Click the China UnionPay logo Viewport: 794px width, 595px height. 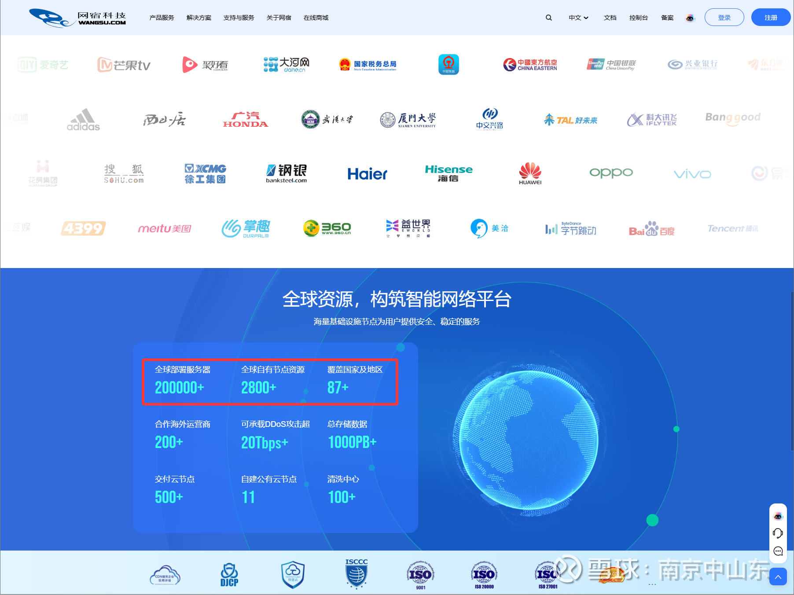[611, 65]
